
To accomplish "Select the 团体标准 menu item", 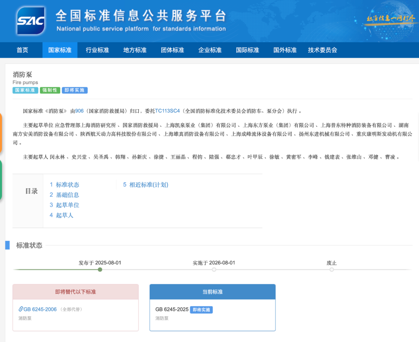I will [172, 50].
